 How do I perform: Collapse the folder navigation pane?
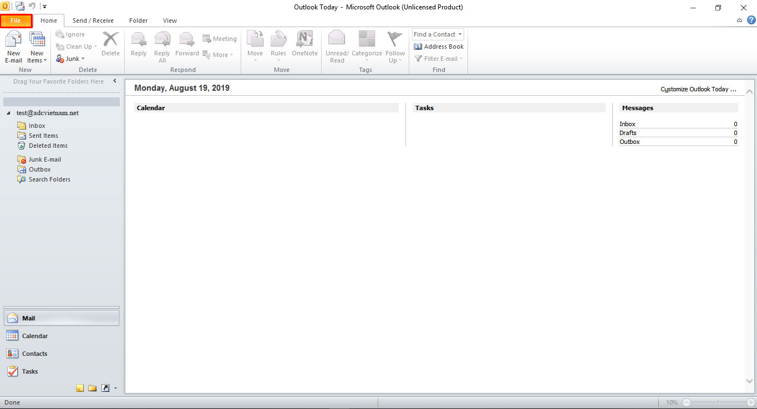[115, 81]
